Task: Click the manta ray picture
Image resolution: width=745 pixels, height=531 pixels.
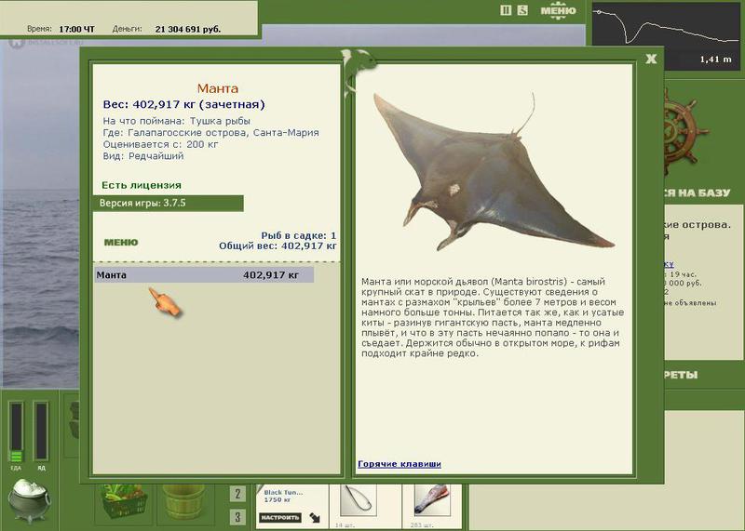Action: tap(494, 173)
